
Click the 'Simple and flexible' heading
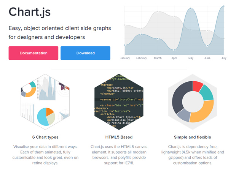pos(193,137)
